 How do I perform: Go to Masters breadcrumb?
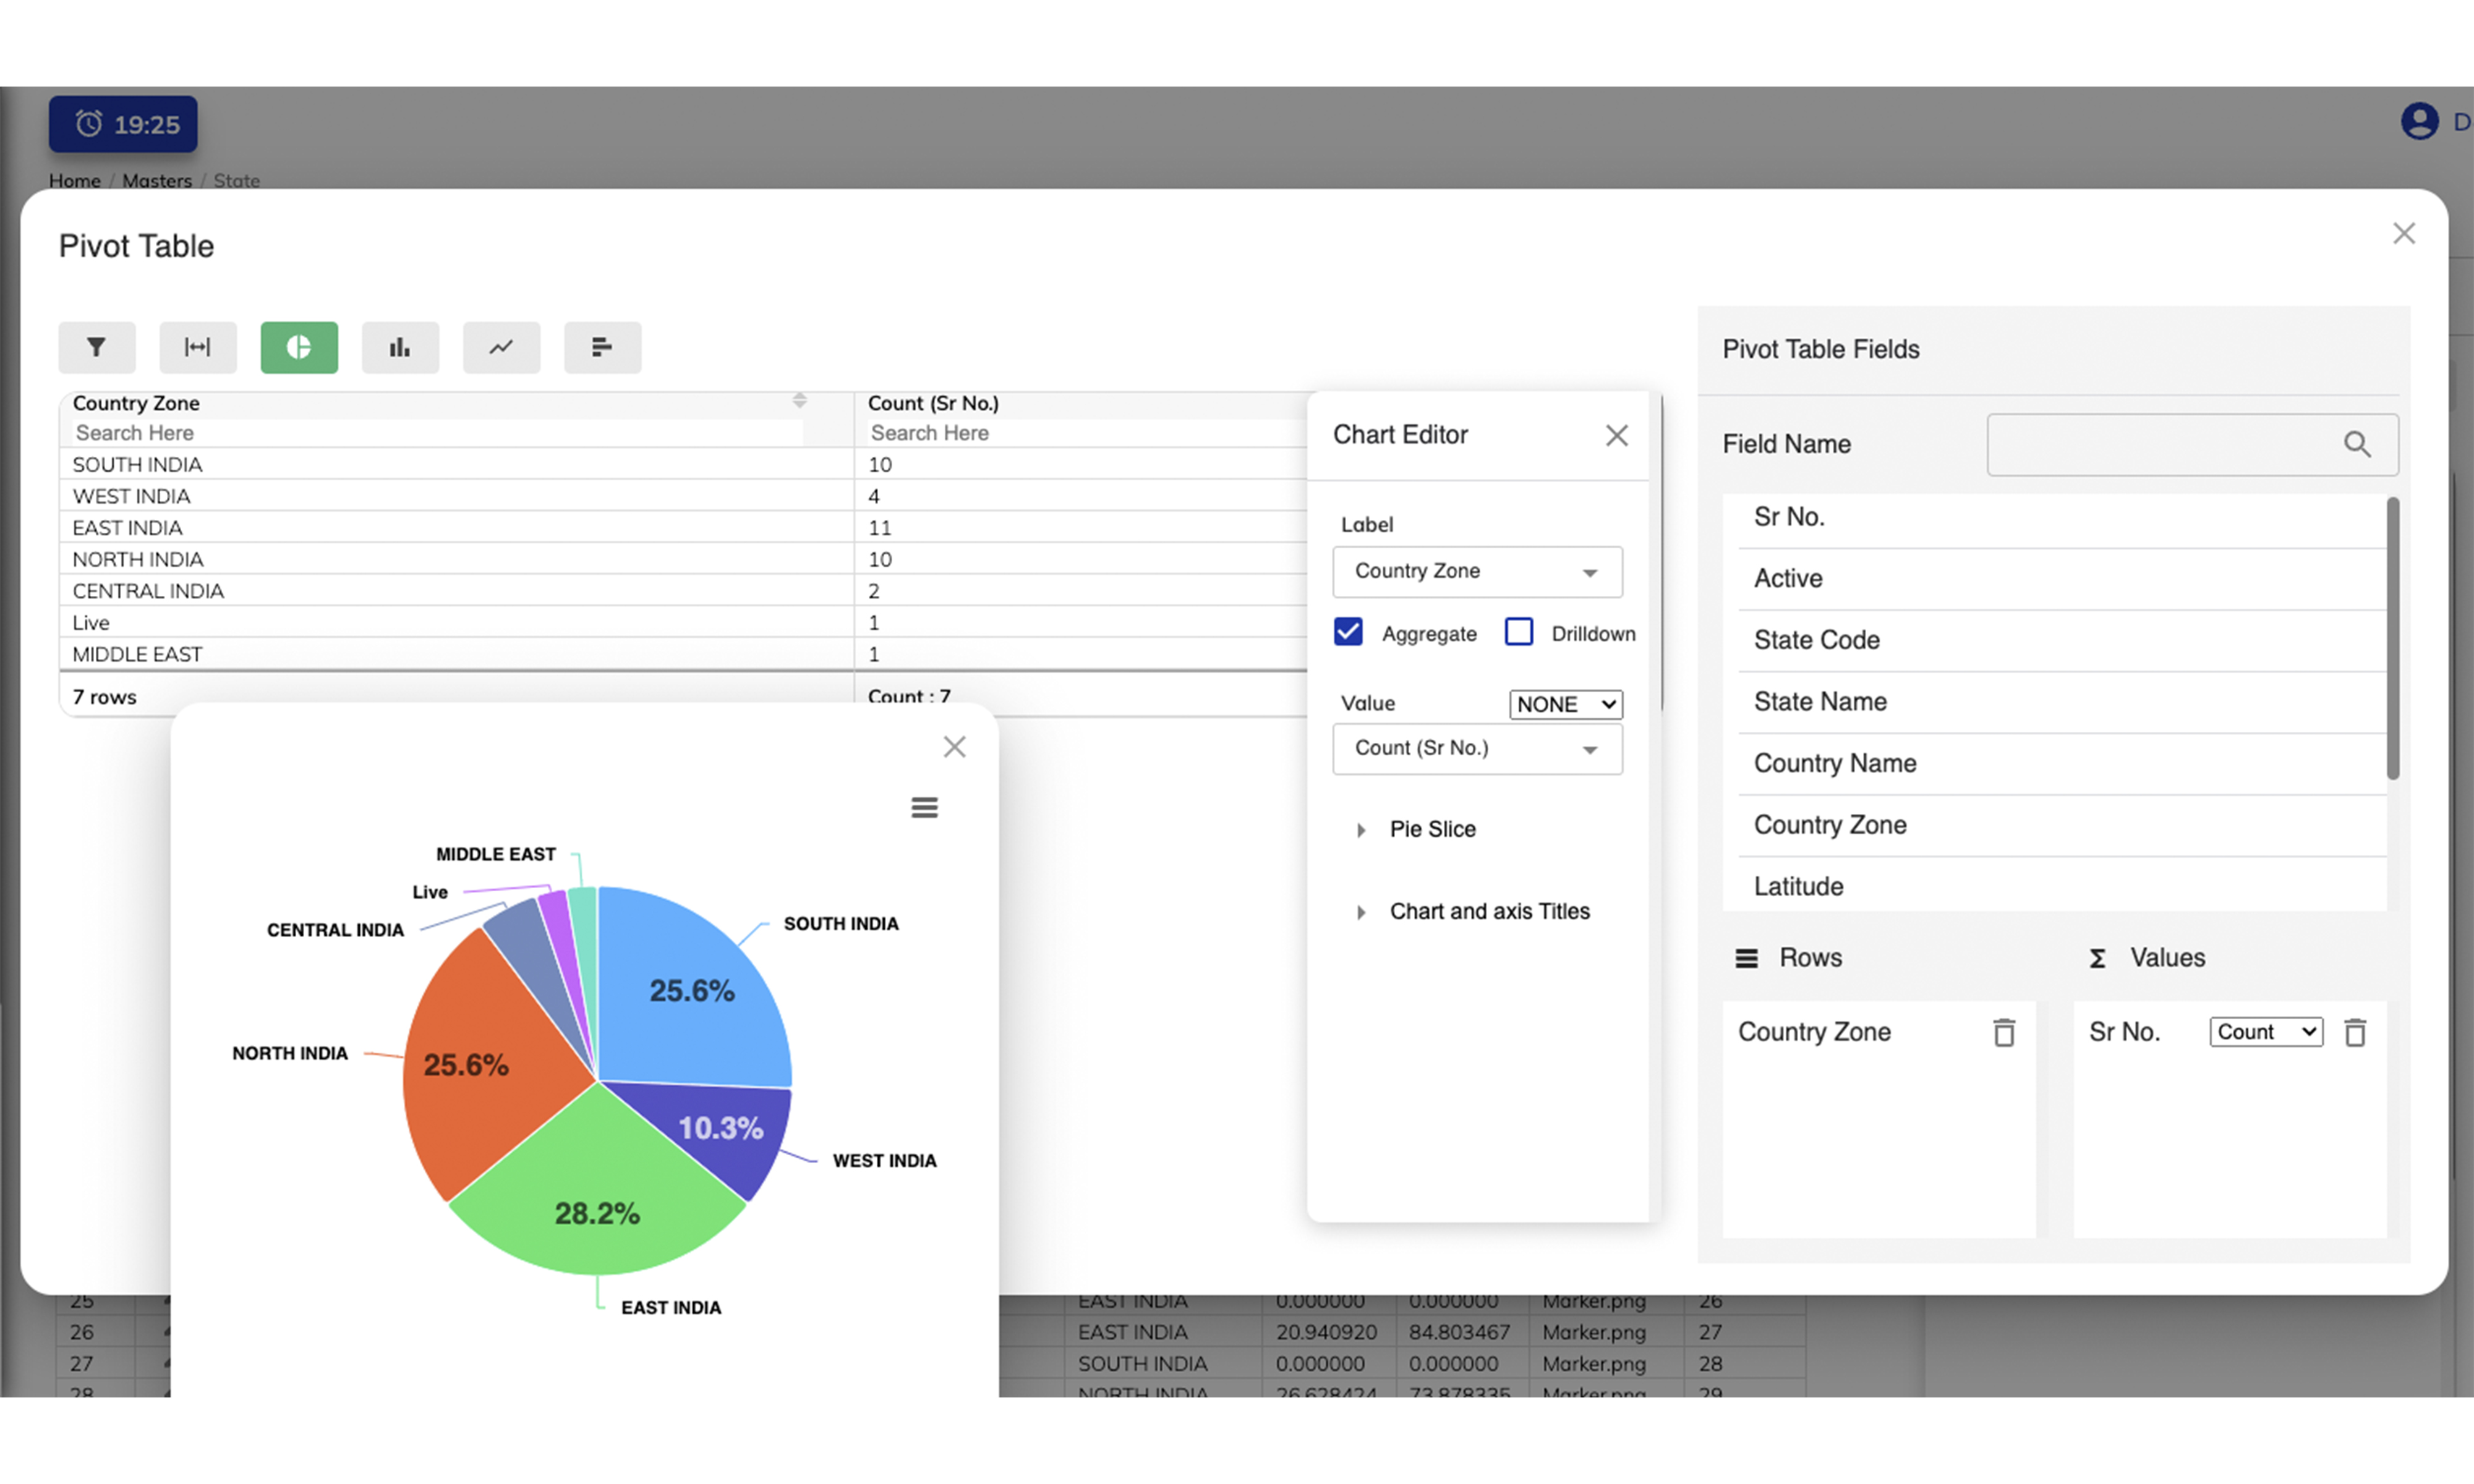[x=157, y=181]
